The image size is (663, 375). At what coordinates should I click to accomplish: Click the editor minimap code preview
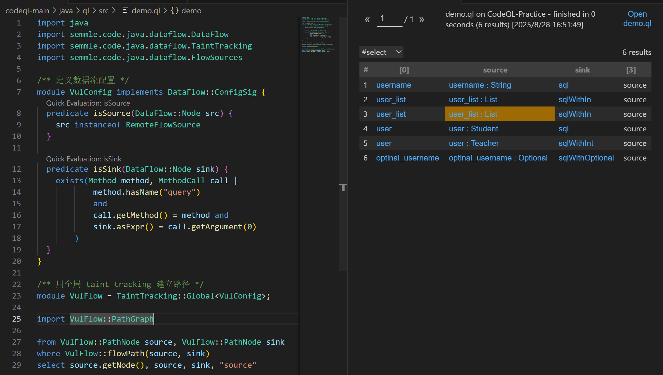[x=318, y=35]
